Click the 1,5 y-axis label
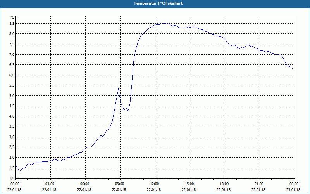The height and width of the screenshot is (194, 310). (x=12, y=168)
